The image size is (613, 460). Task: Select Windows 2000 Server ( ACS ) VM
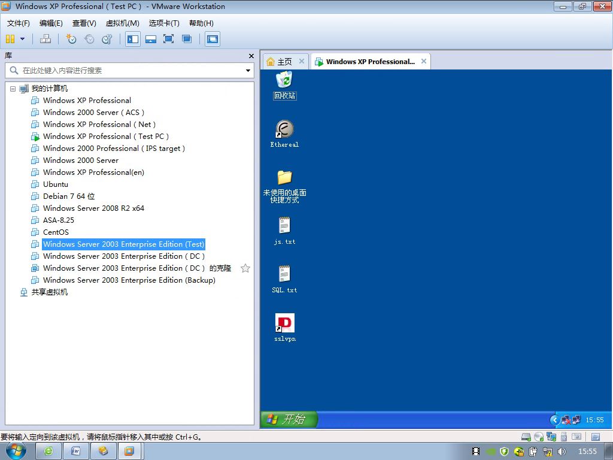click(x=93, y=113)
